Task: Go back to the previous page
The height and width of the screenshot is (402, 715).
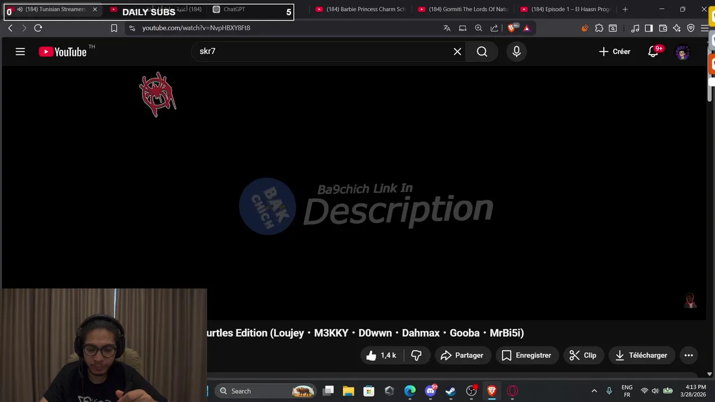Action: 10,28
